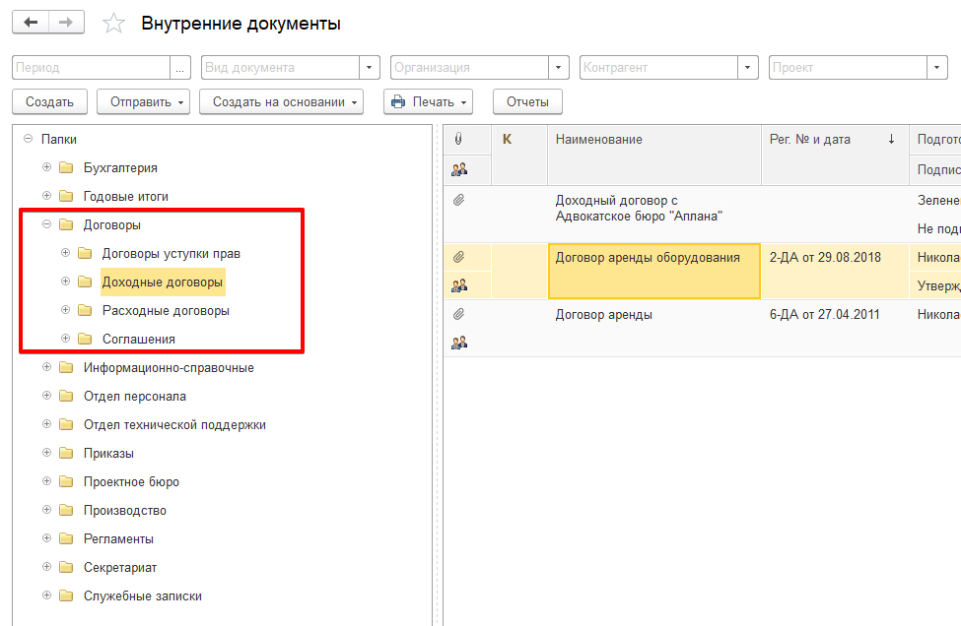Click ellipsis button next to Период field
Image resolution: width=961 pixels, height=626 pixels.
pos(180,68)
